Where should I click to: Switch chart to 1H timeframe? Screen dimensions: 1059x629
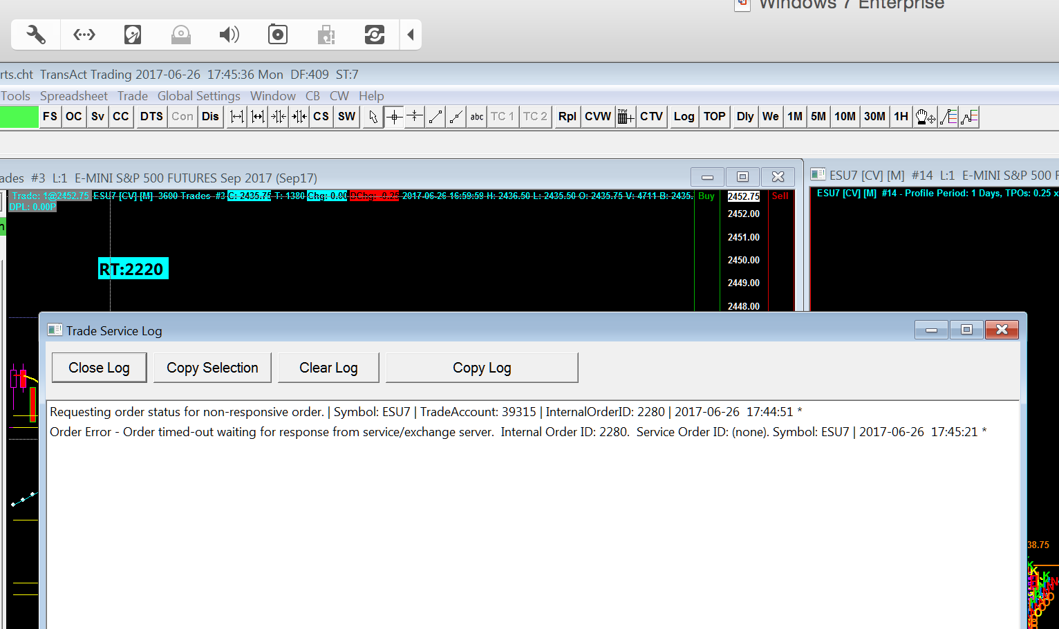click(x=901, y=117)
